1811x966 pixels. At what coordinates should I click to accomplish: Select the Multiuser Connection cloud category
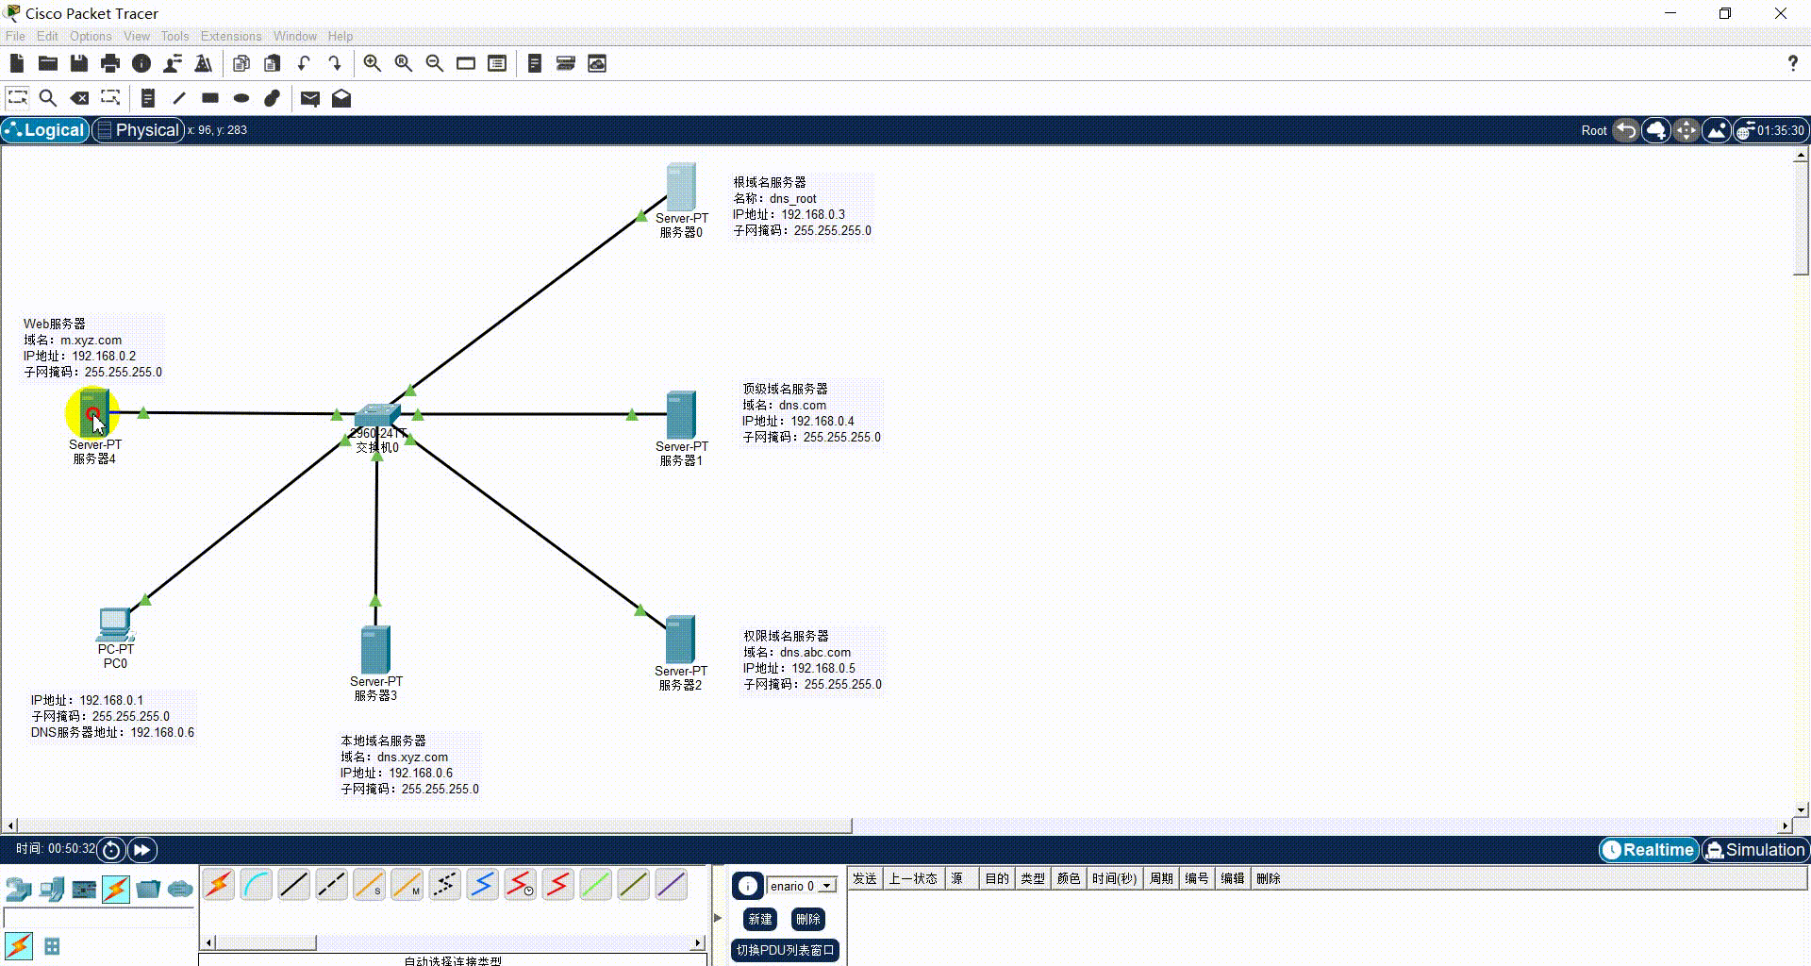[180, 889]
